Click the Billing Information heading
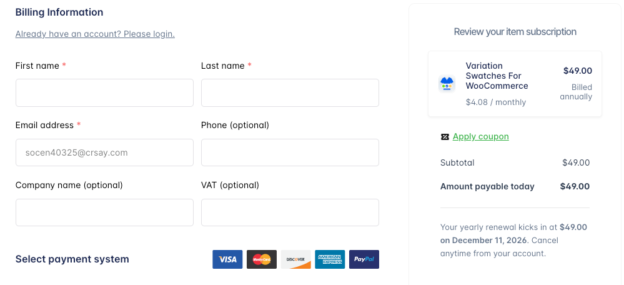The image size is (624, 285). point(59,12)
